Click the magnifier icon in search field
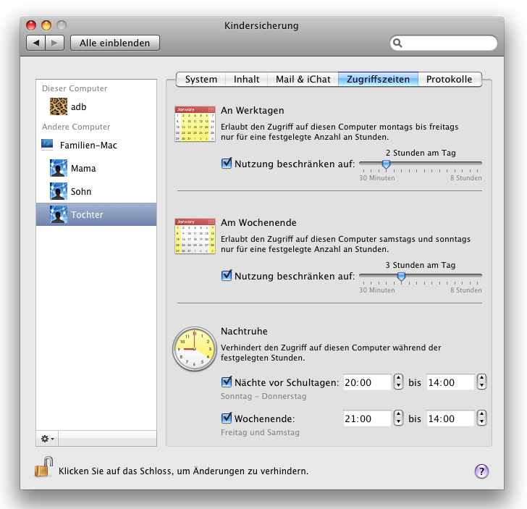 point(397,43)
